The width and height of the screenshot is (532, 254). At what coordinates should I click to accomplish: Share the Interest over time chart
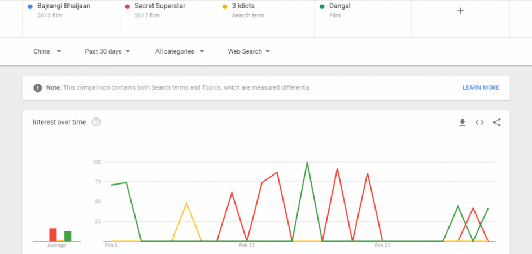[497, 122]
